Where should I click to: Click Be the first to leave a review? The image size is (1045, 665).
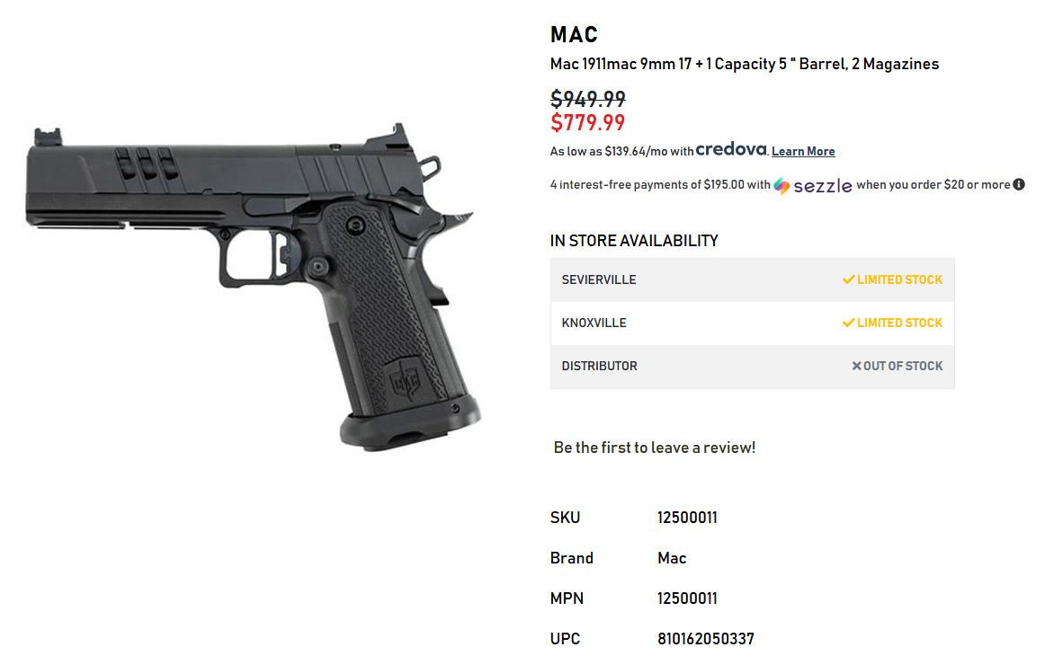pos(655,448)
